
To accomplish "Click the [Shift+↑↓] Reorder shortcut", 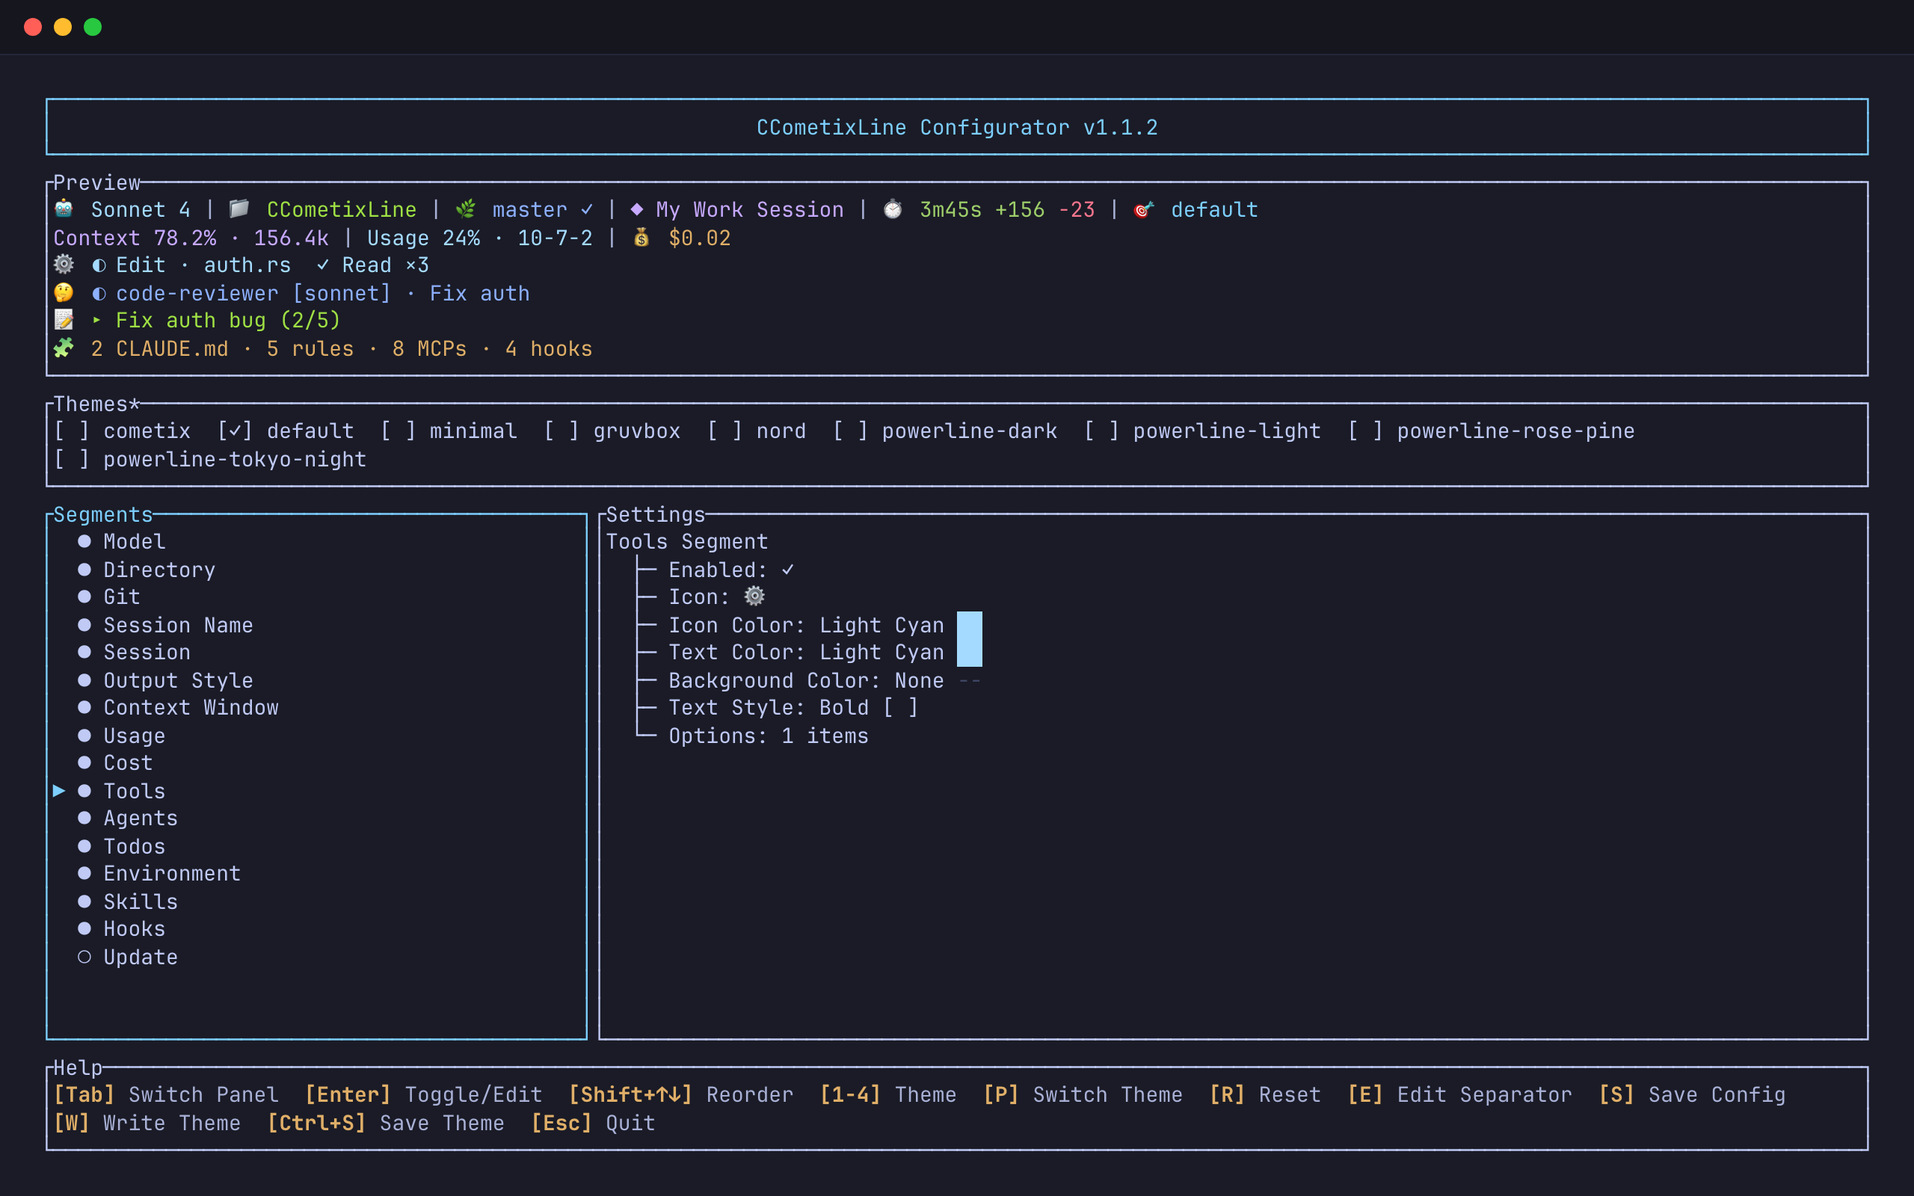I will point(681,1095).
